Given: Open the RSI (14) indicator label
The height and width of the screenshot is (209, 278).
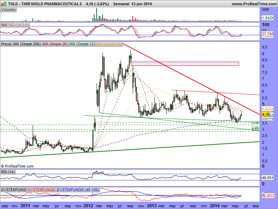Looking at the screenshot, I should [x=8, y=172].
